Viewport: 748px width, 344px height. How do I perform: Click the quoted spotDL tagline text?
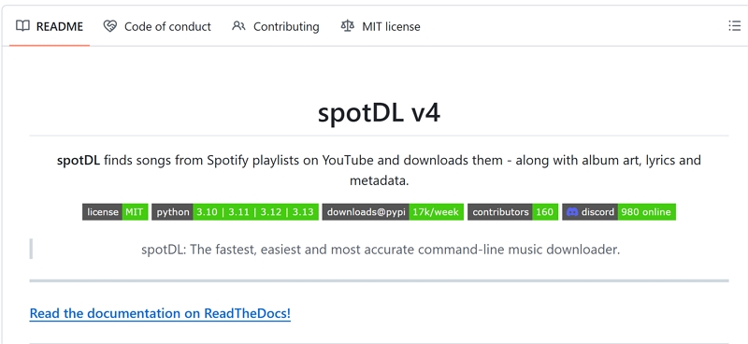381,249
